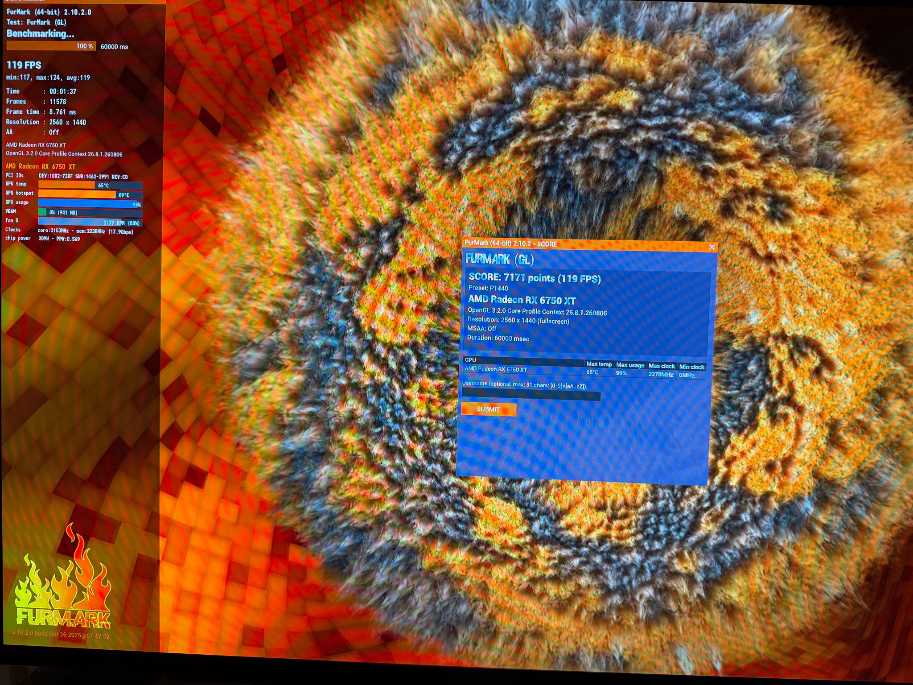Click the FurMark flame logo

pos(63,575)
